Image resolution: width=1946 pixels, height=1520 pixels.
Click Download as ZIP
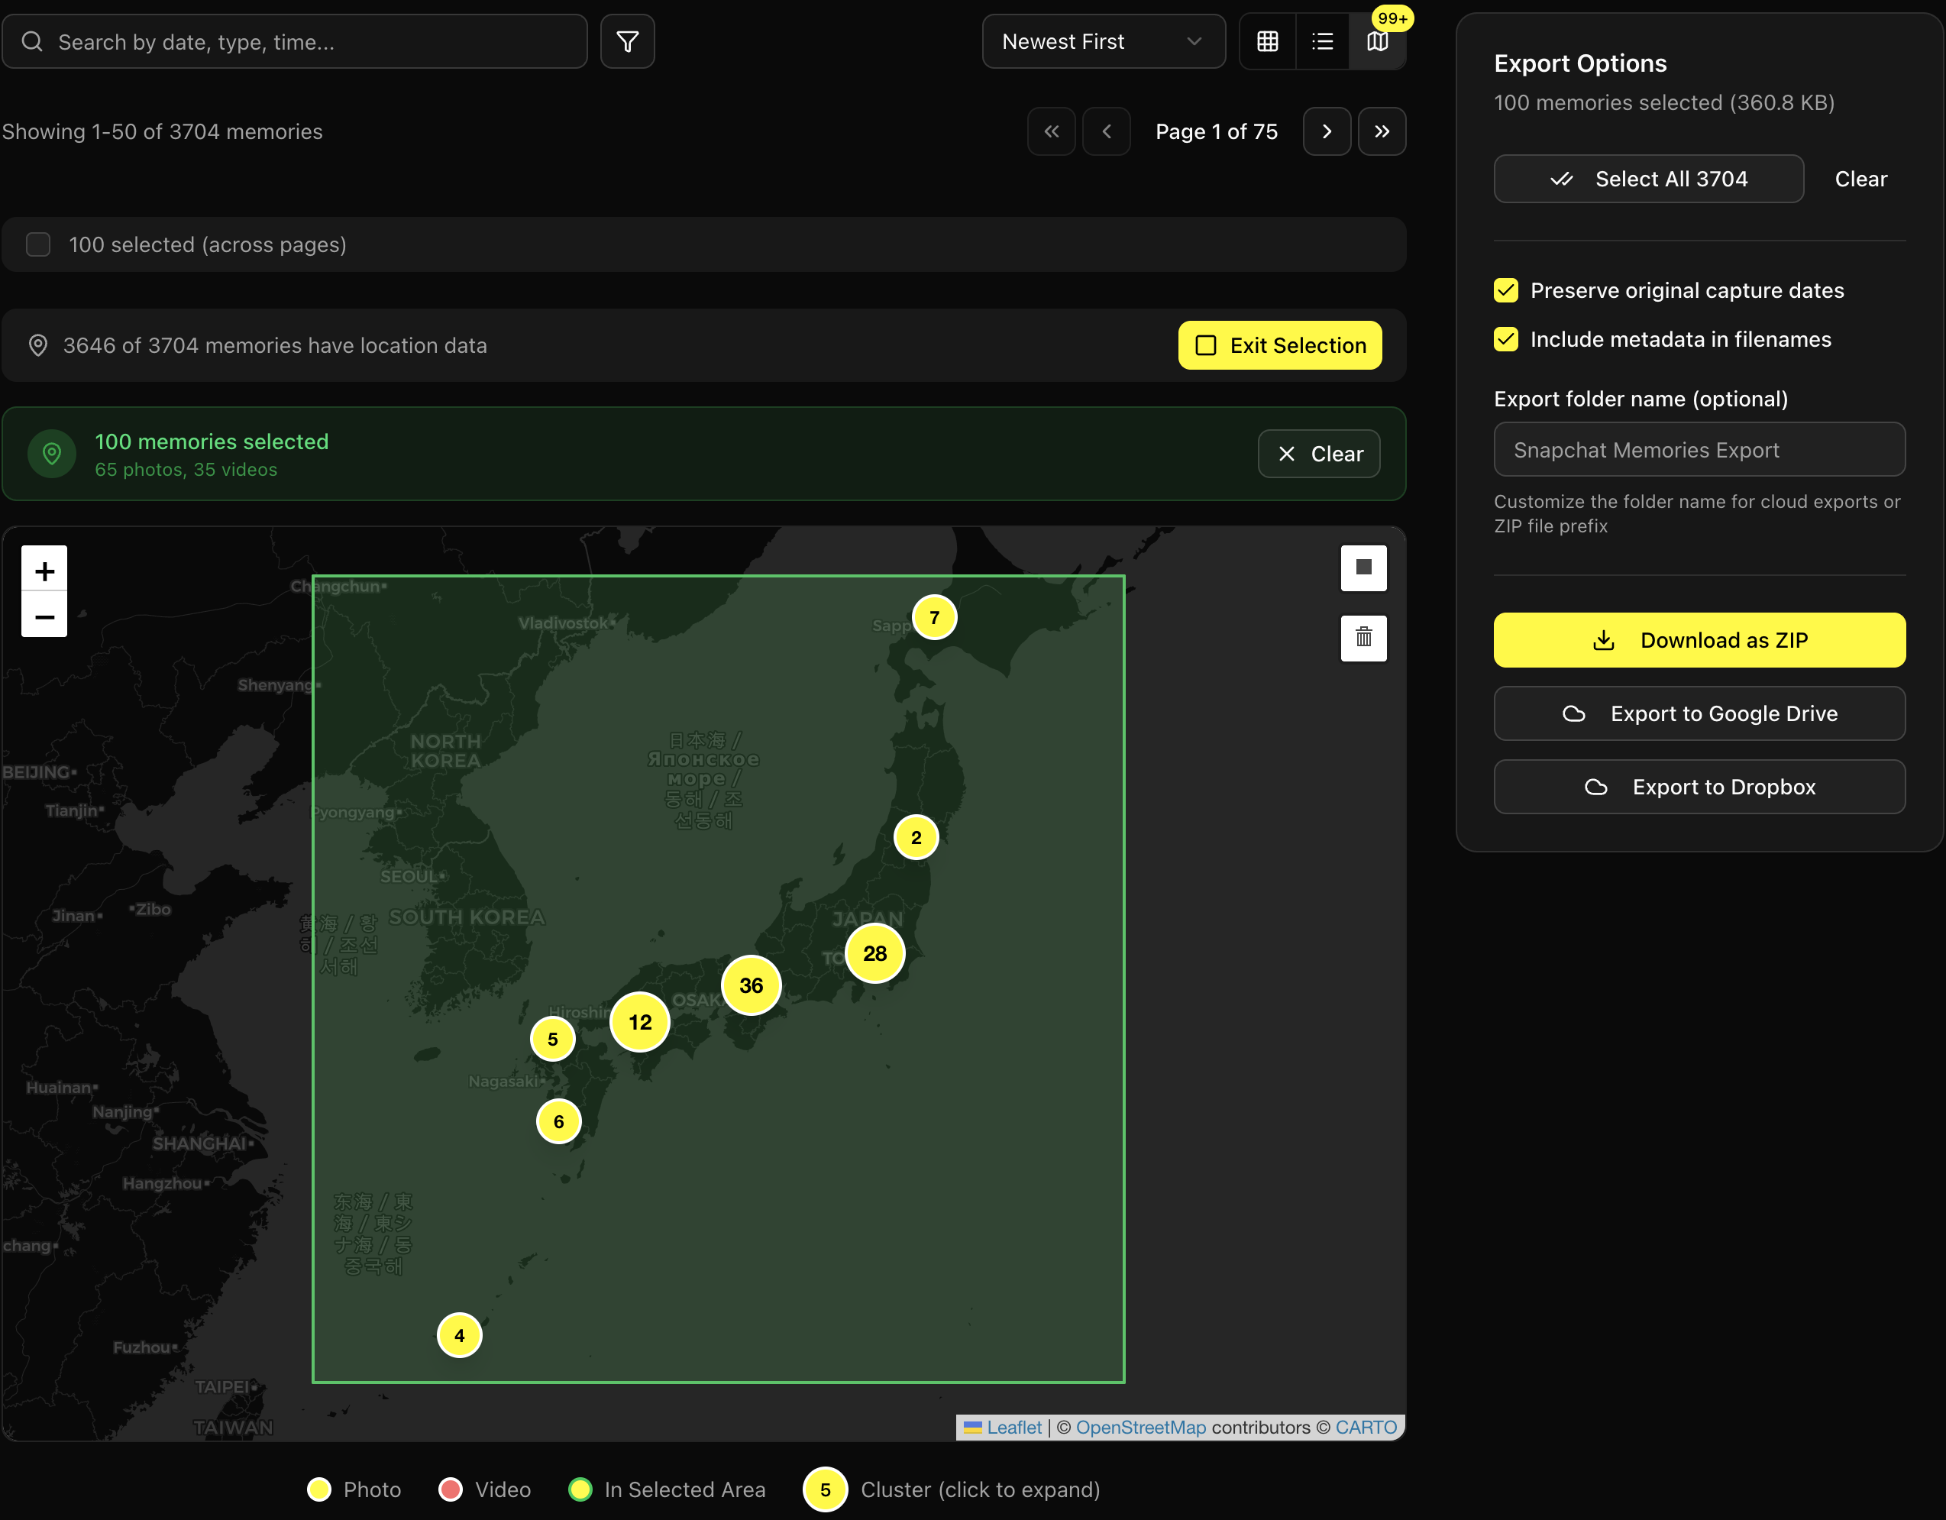click(x=1699, y=640)
